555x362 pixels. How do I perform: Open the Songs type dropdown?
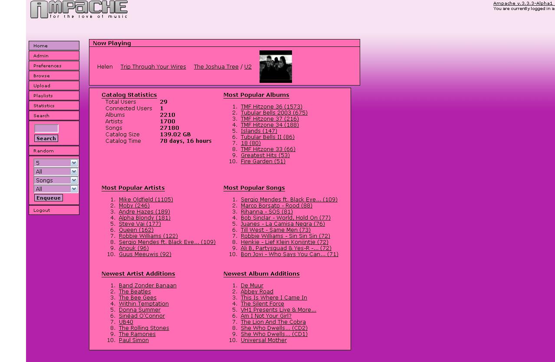[56, 180]
